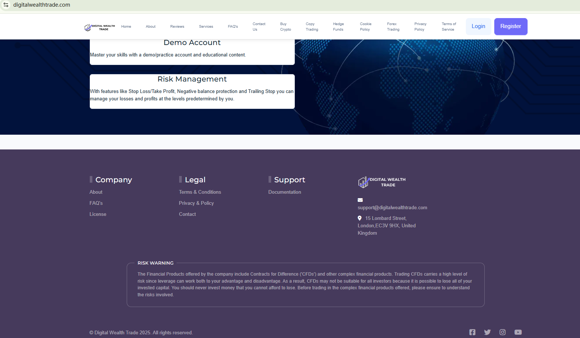Go to the Reviews menu item
The height and width of the screenshot is (338, 580).
tap(177, 27)
